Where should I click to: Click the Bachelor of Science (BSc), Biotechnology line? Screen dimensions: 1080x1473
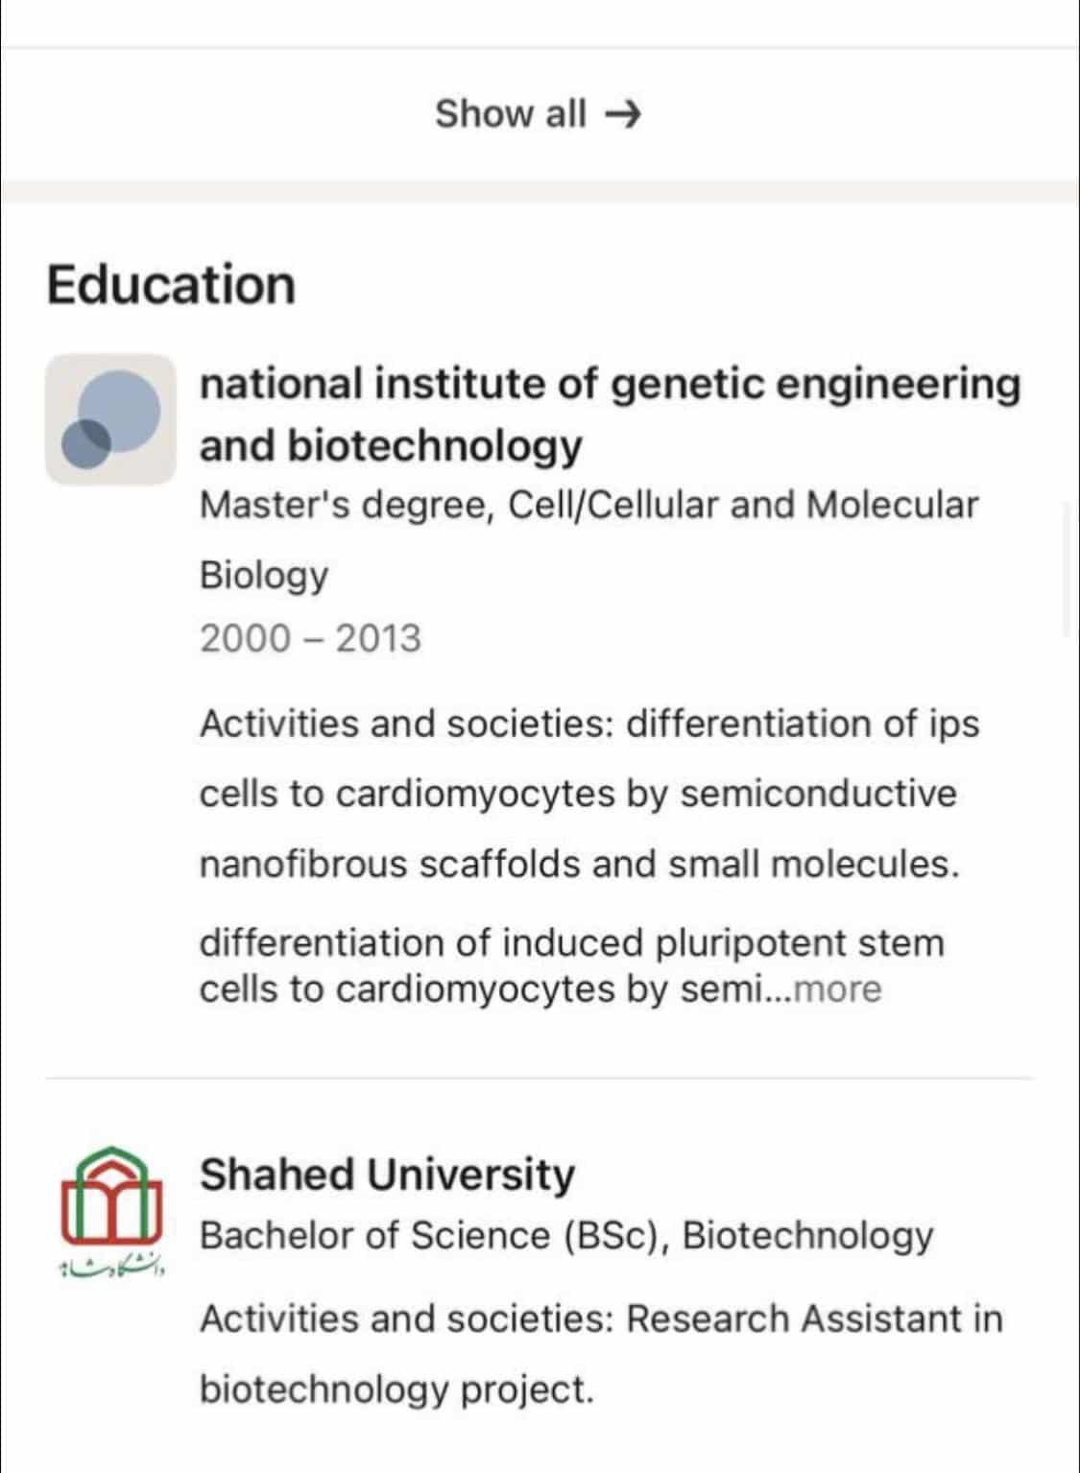565,1236
